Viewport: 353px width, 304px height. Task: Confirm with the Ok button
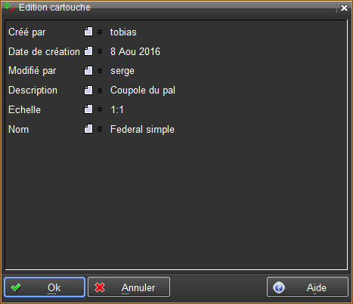coord(45,287)
